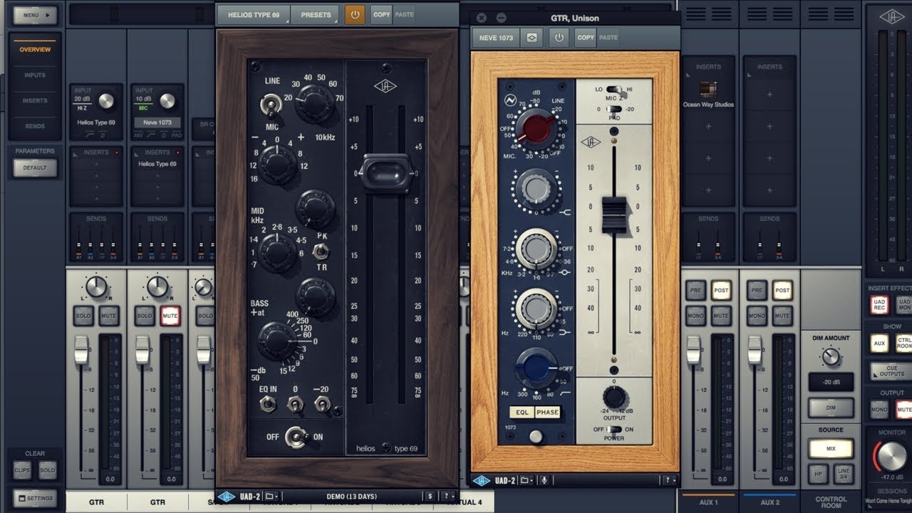This screenshot has width=912, height=513.
Task: Select MIX as the monitor source
Action: [830, 449]
